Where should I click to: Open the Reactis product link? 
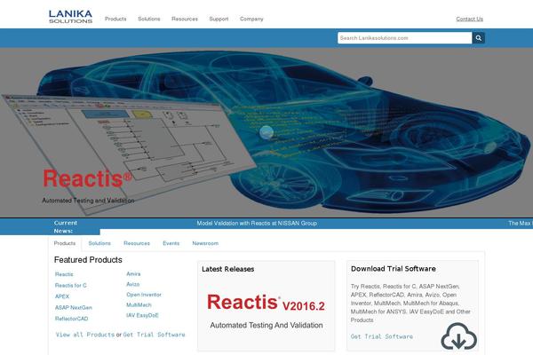[64, 274]
